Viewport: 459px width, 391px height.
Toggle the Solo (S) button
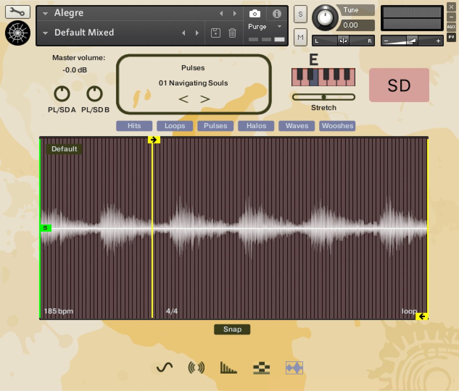pyautogui.click(x=300, y=14)
